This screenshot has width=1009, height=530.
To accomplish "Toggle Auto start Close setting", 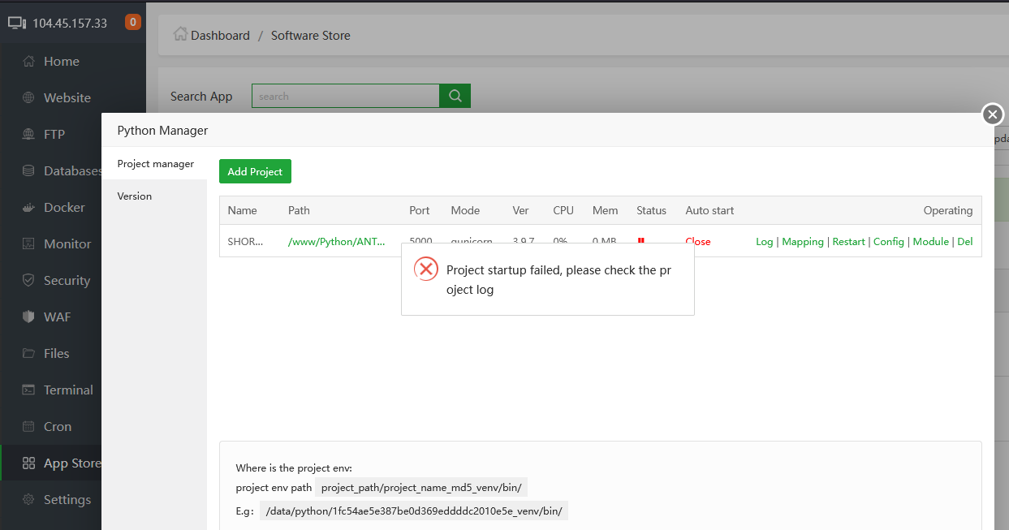I will click(x=697, y=242).
